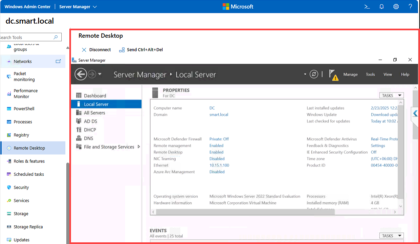Open the notifications bell
420x244 pixels.
point(382,7)
